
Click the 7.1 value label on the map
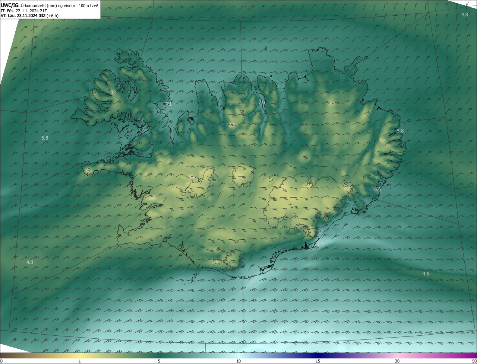[169, 104]
